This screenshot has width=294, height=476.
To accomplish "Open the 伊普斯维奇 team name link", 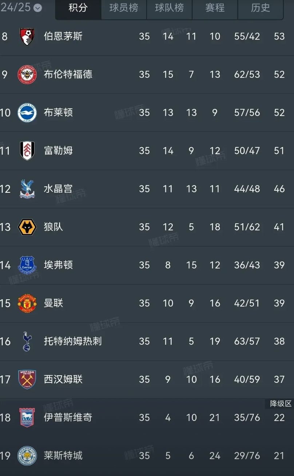I will 68,417.
